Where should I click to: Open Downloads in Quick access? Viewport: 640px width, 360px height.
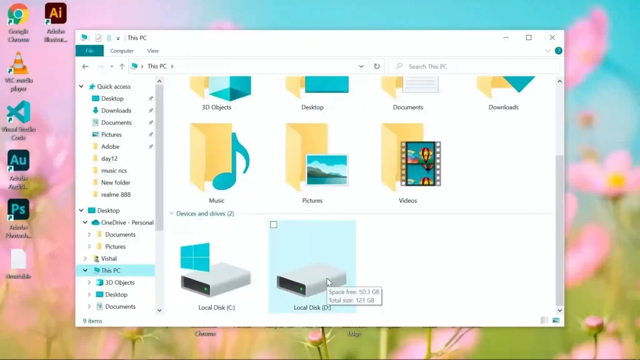[x=116, y=111]
